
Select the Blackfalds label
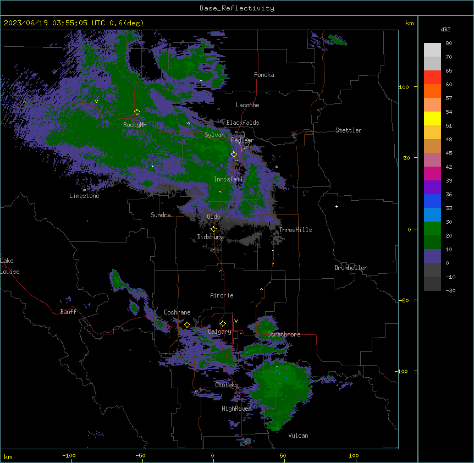point(242,123)
